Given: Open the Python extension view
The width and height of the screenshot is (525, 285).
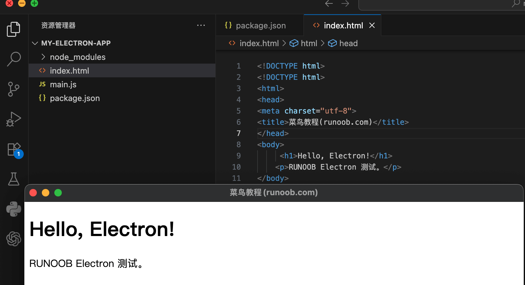Looking at the screenshot, I should 13,209.
